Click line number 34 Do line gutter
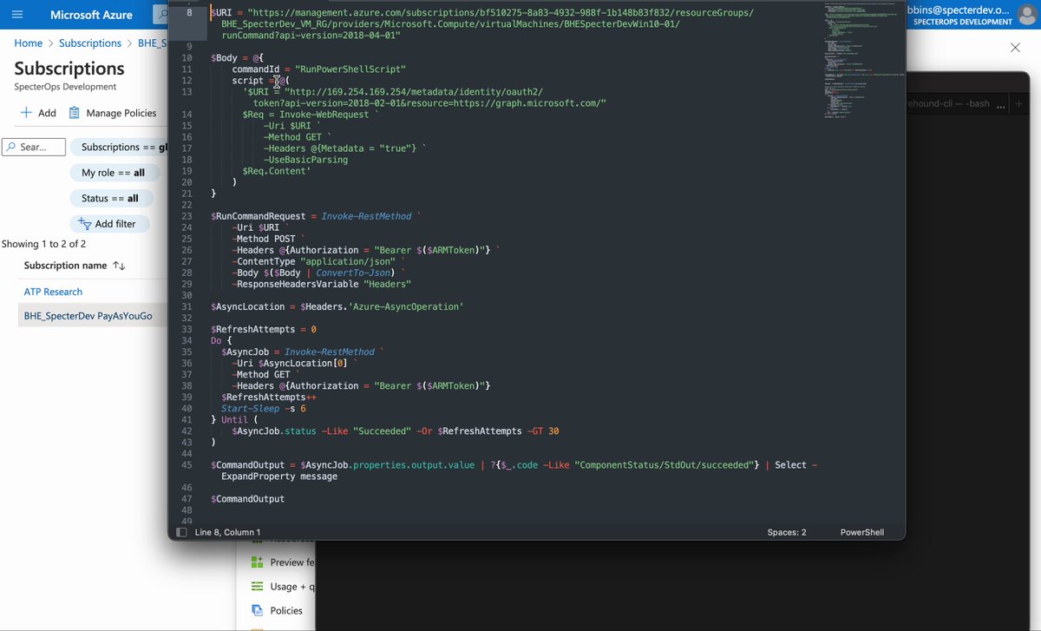This screenshot has width=1041, height=631. [187, 341]
